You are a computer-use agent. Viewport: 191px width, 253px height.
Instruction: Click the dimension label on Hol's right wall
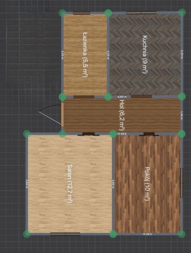(182, 115)
